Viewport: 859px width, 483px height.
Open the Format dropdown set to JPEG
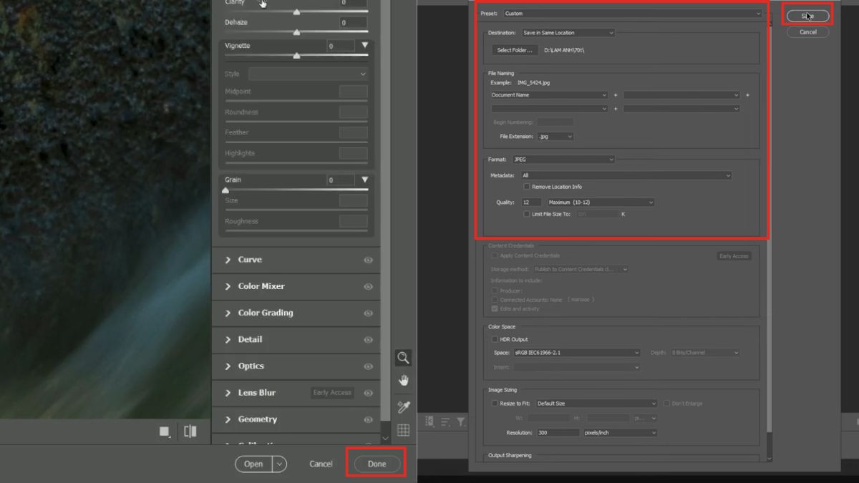(564, 159)
